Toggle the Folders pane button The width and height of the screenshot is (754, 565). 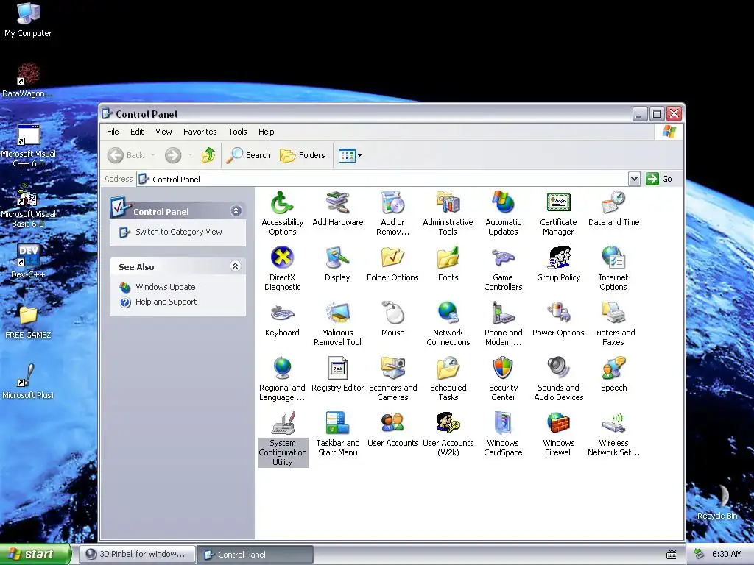pos(303,155)
